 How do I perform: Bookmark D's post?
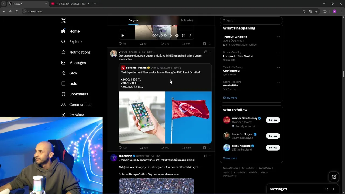click(x=205, y=148)
